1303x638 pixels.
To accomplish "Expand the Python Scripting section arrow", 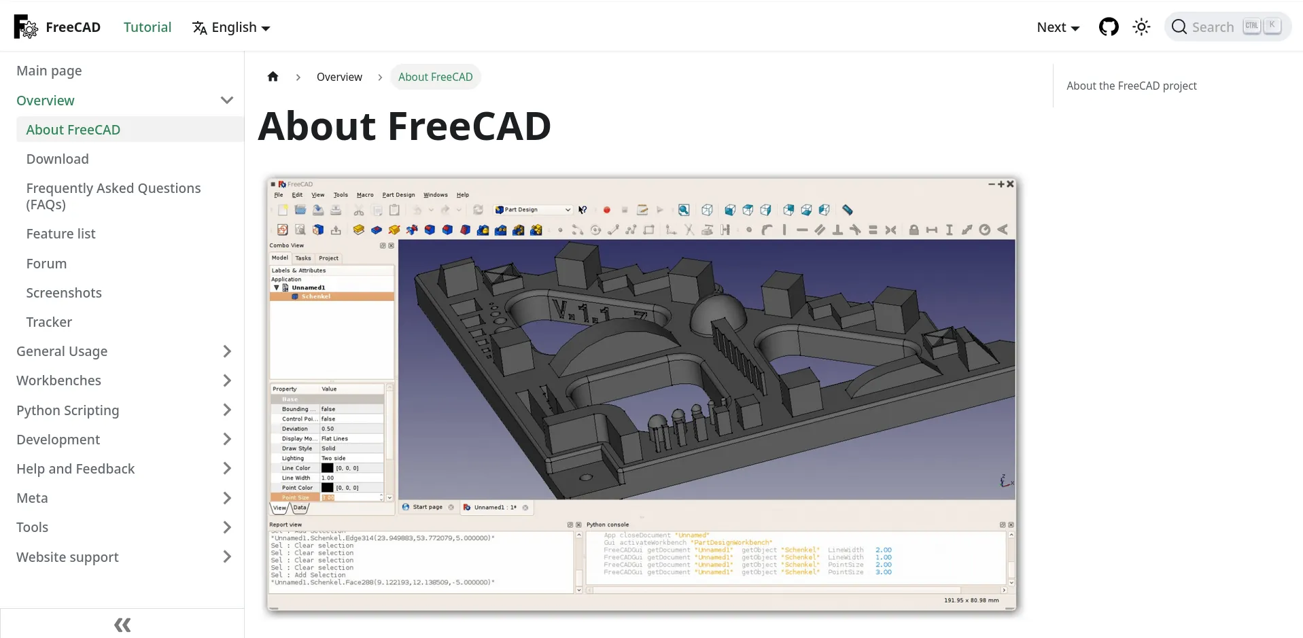I will [227, 410].
